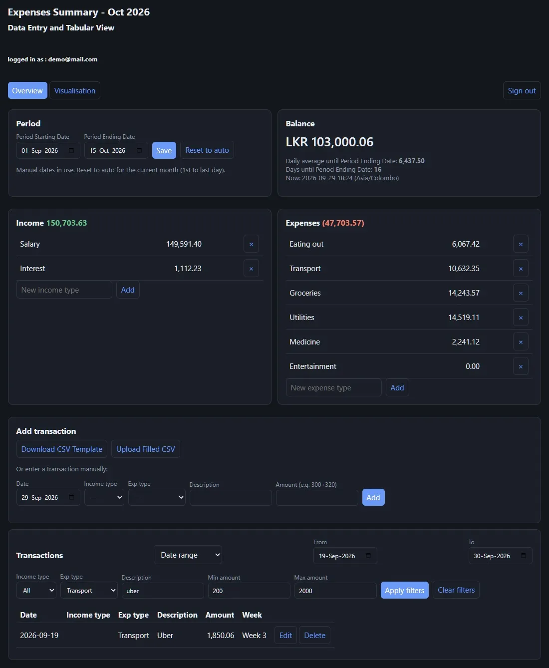
Task: Focus the New expense type field
Action: point(334,388)
